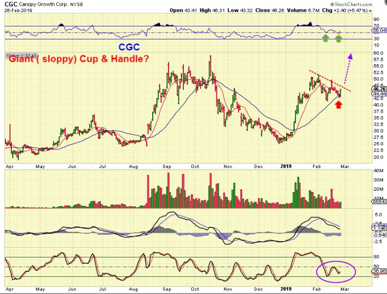Click the Oct label under the stochastic panel

pyautogui.click(x=195, y=289)
